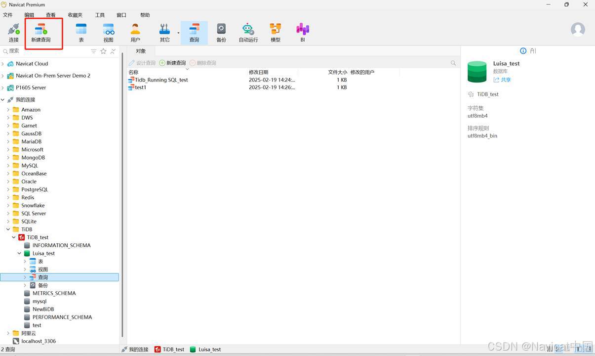
Task: Expand the Navicat Cloud node
Action: [x=3, y=64]
